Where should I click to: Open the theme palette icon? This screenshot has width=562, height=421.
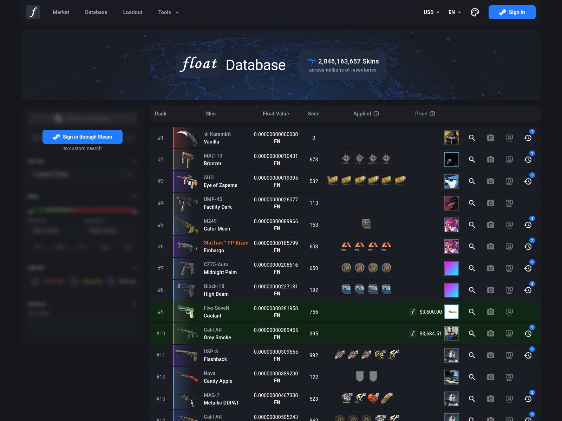pos(475,12)
